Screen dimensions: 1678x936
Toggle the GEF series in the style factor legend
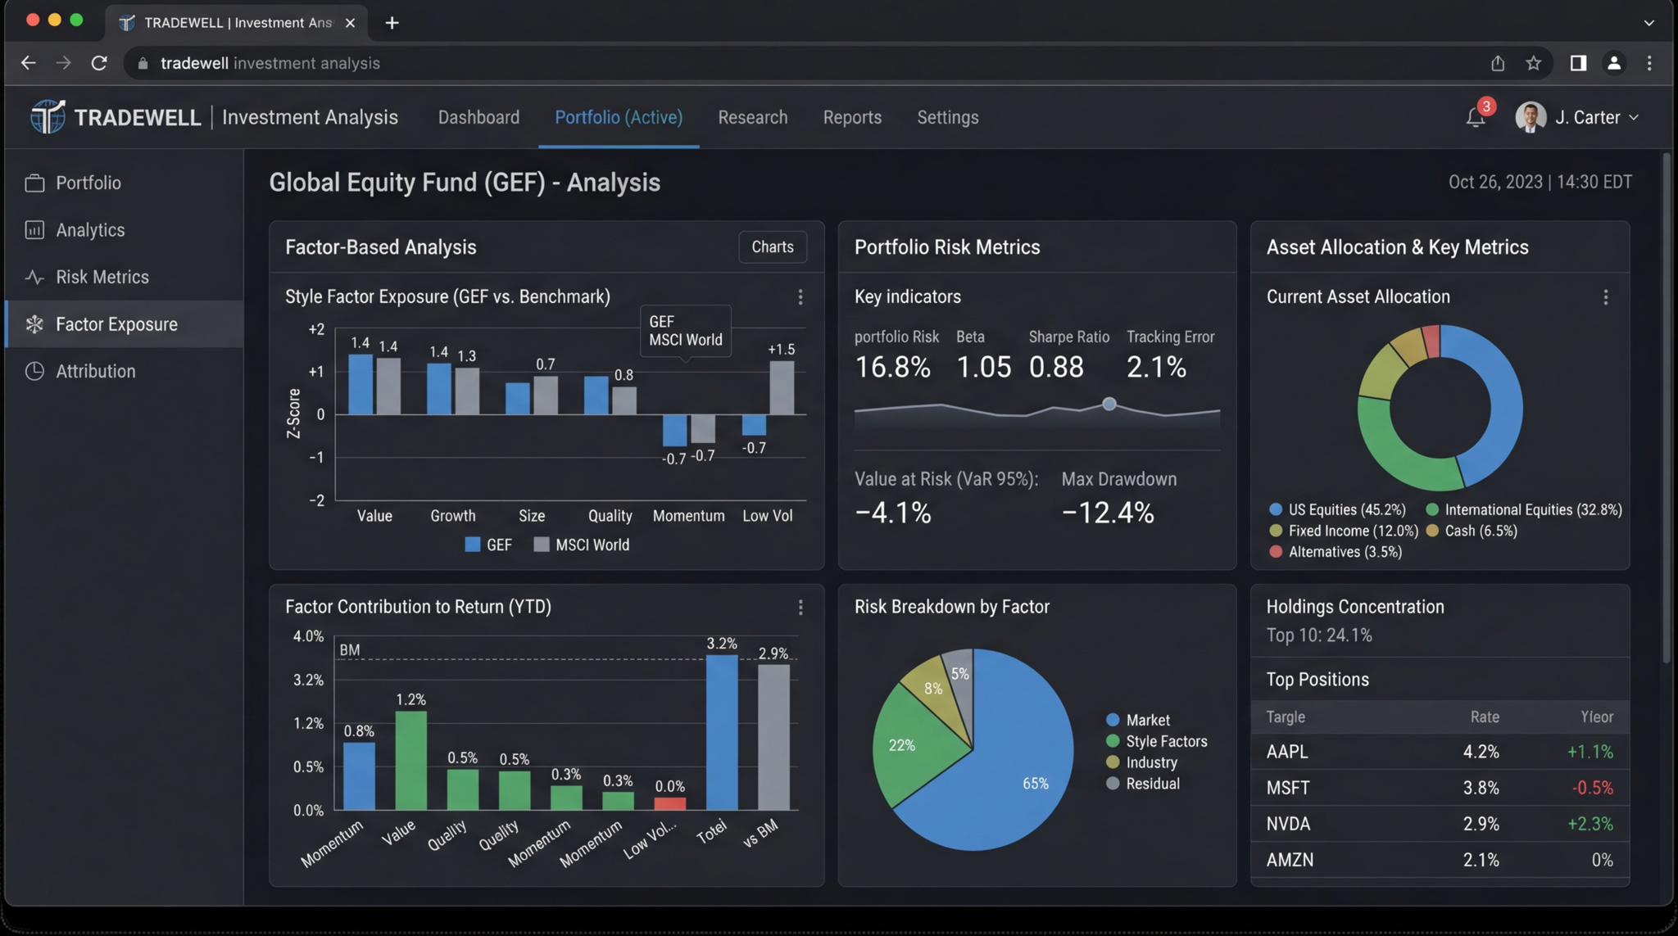point(488,545)
